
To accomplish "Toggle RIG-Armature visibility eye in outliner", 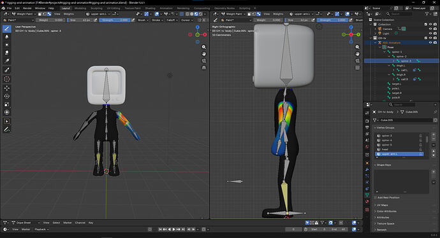I will click(430, 43).
